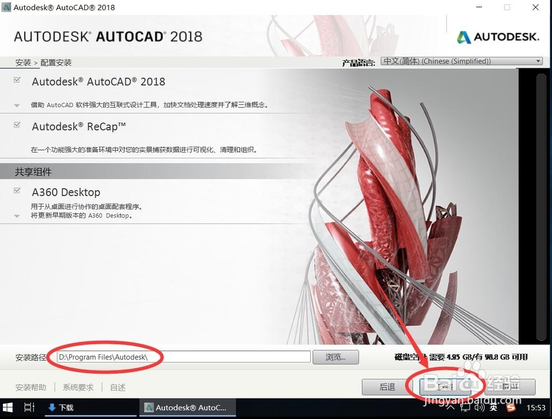Open the speaker volume icon in system tray
Image resolution: width=552 pixels, height=419 pixels.
click(x=479, y=407)
